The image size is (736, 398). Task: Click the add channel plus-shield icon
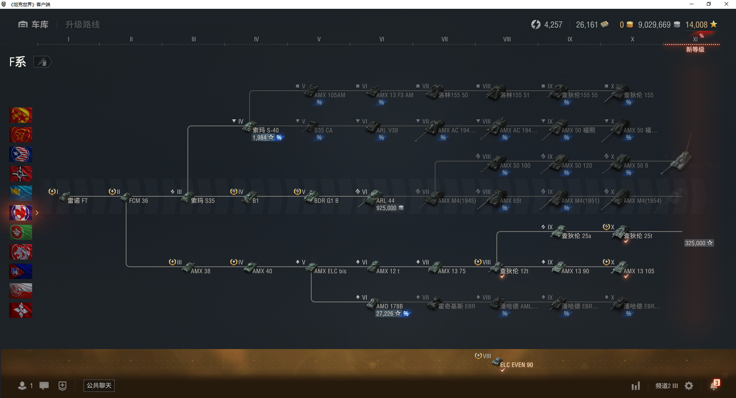tap(62, 386)
